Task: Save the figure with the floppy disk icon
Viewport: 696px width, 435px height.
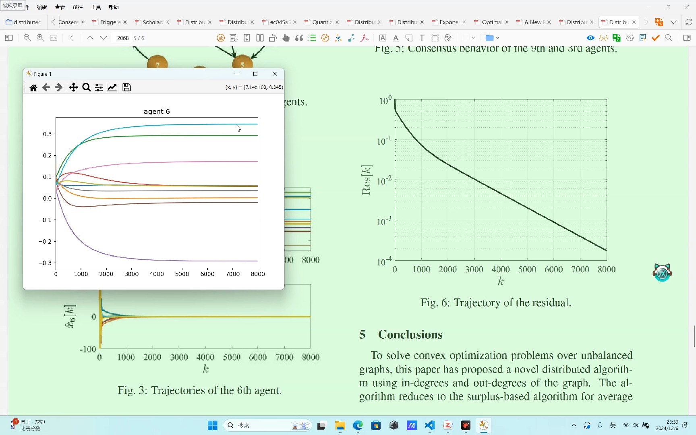Action: tap(126, 87)
